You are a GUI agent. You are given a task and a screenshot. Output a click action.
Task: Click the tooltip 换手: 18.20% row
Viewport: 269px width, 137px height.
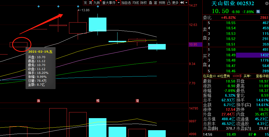coord(38,73)
